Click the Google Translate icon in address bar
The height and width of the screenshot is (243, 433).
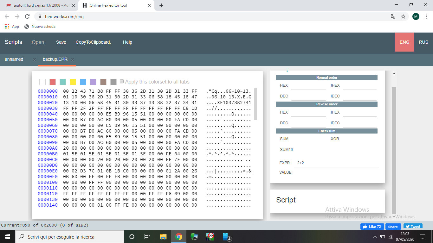[x=393, y=16]
